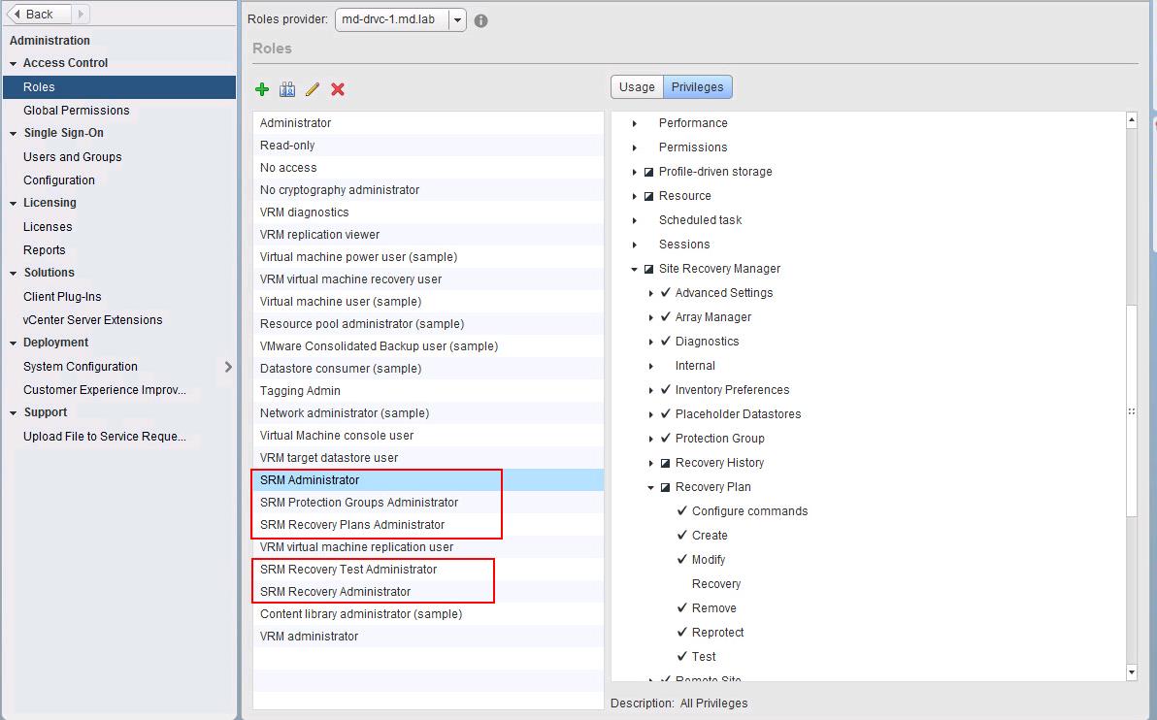Viewport: 1157px width, 720px height.
Task: Expand the Recovery History node
Action: click(x=650, y=463)
